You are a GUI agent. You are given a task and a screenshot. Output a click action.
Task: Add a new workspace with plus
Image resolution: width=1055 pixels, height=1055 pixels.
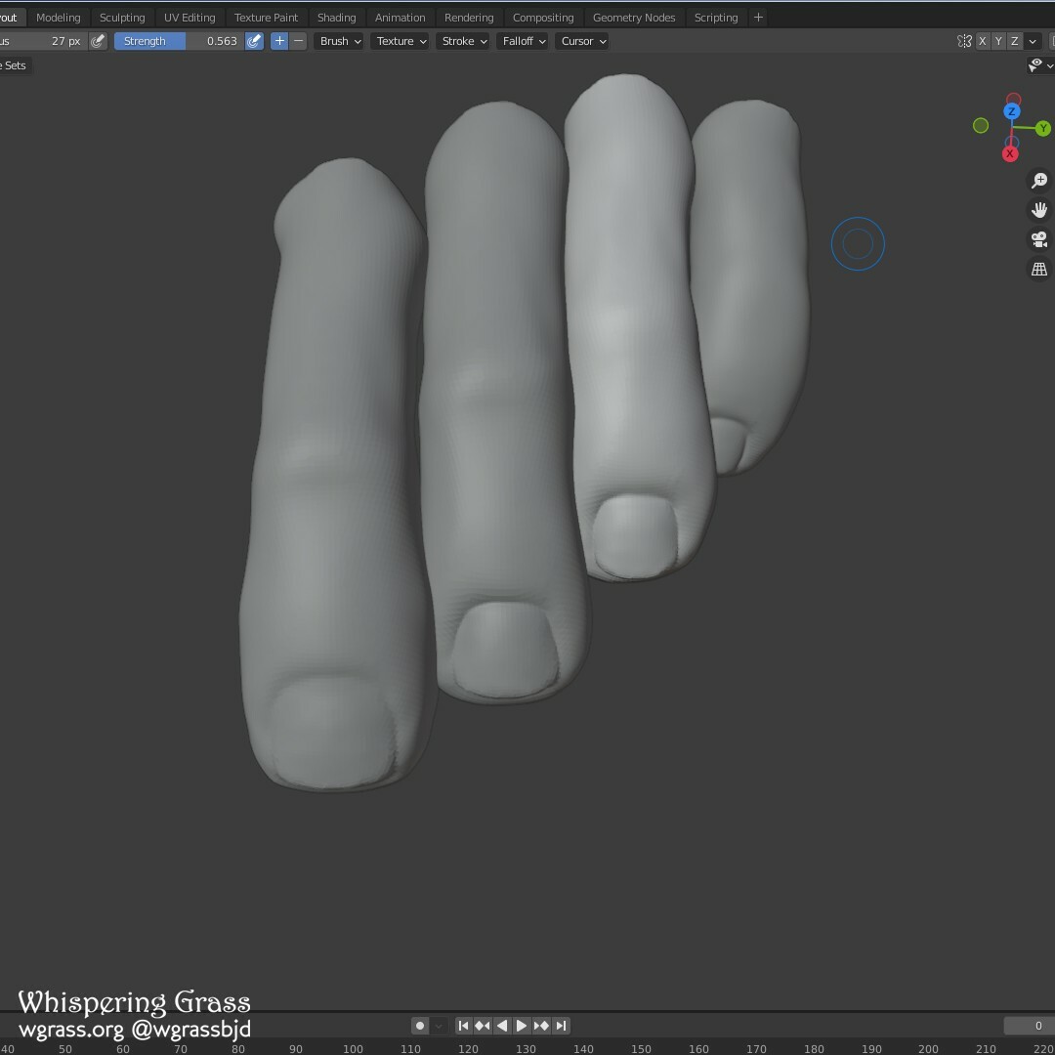(758, 18)
